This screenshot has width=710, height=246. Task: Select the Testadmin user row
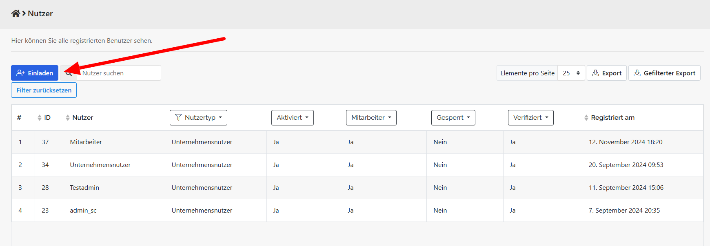84,188
